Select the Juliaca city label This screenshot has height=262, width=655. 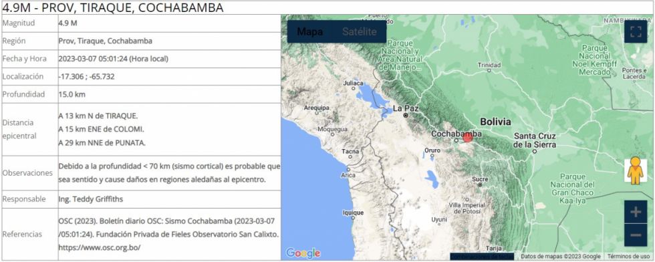tap(353, 83)
